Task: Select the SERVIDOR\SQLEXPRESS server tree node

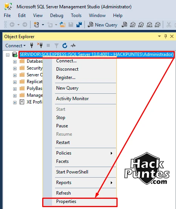Action: pos(96,54)
